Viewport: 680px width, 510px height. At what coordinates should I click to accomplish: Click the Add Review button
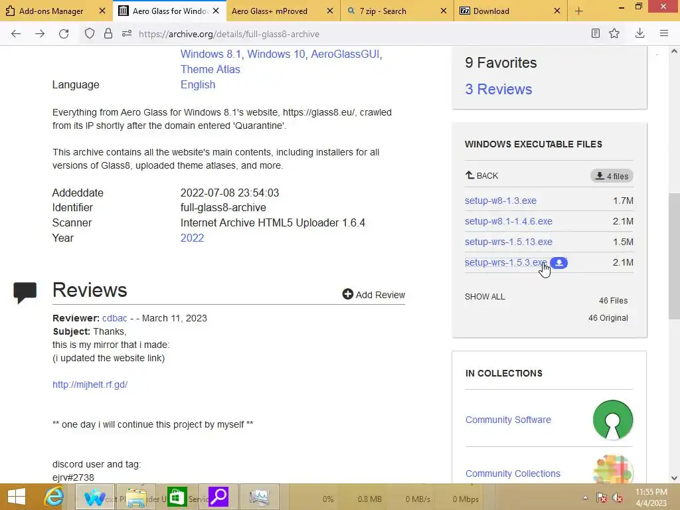(x=373, y=295)
